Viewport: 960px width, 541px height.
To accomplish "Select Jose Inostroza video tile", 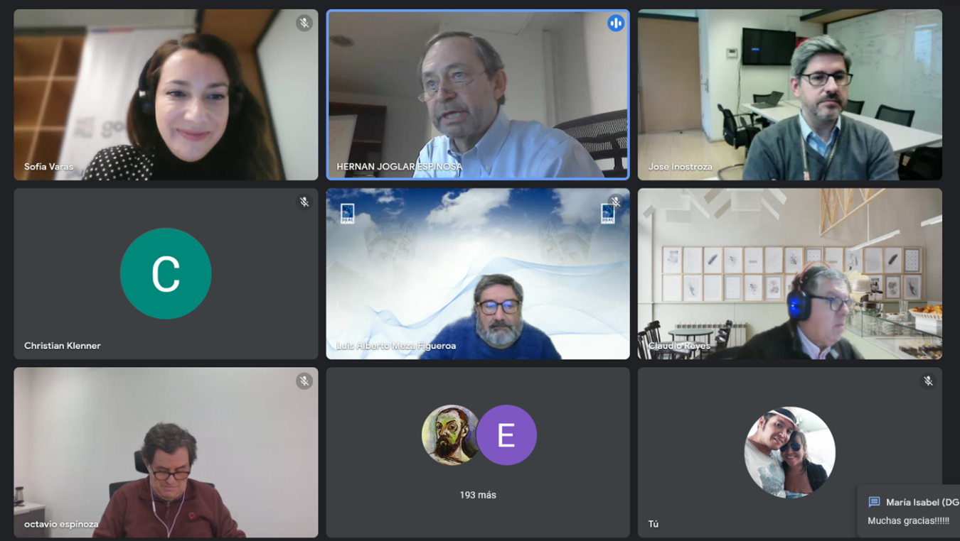I will pos(790,94).
